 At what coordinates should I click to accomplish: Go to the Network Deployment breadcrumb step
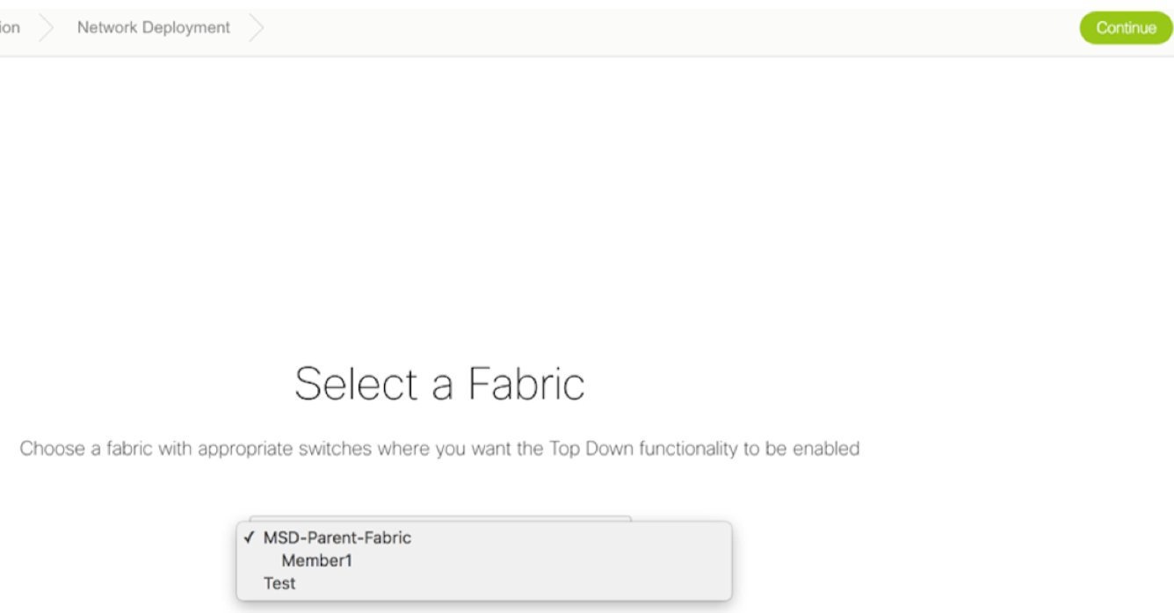click(154, 27)
